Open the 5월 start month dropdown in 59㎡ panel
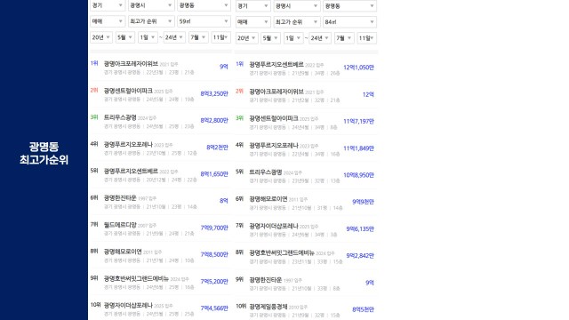This screenshot has width=569, height=320. click(125, 37)
